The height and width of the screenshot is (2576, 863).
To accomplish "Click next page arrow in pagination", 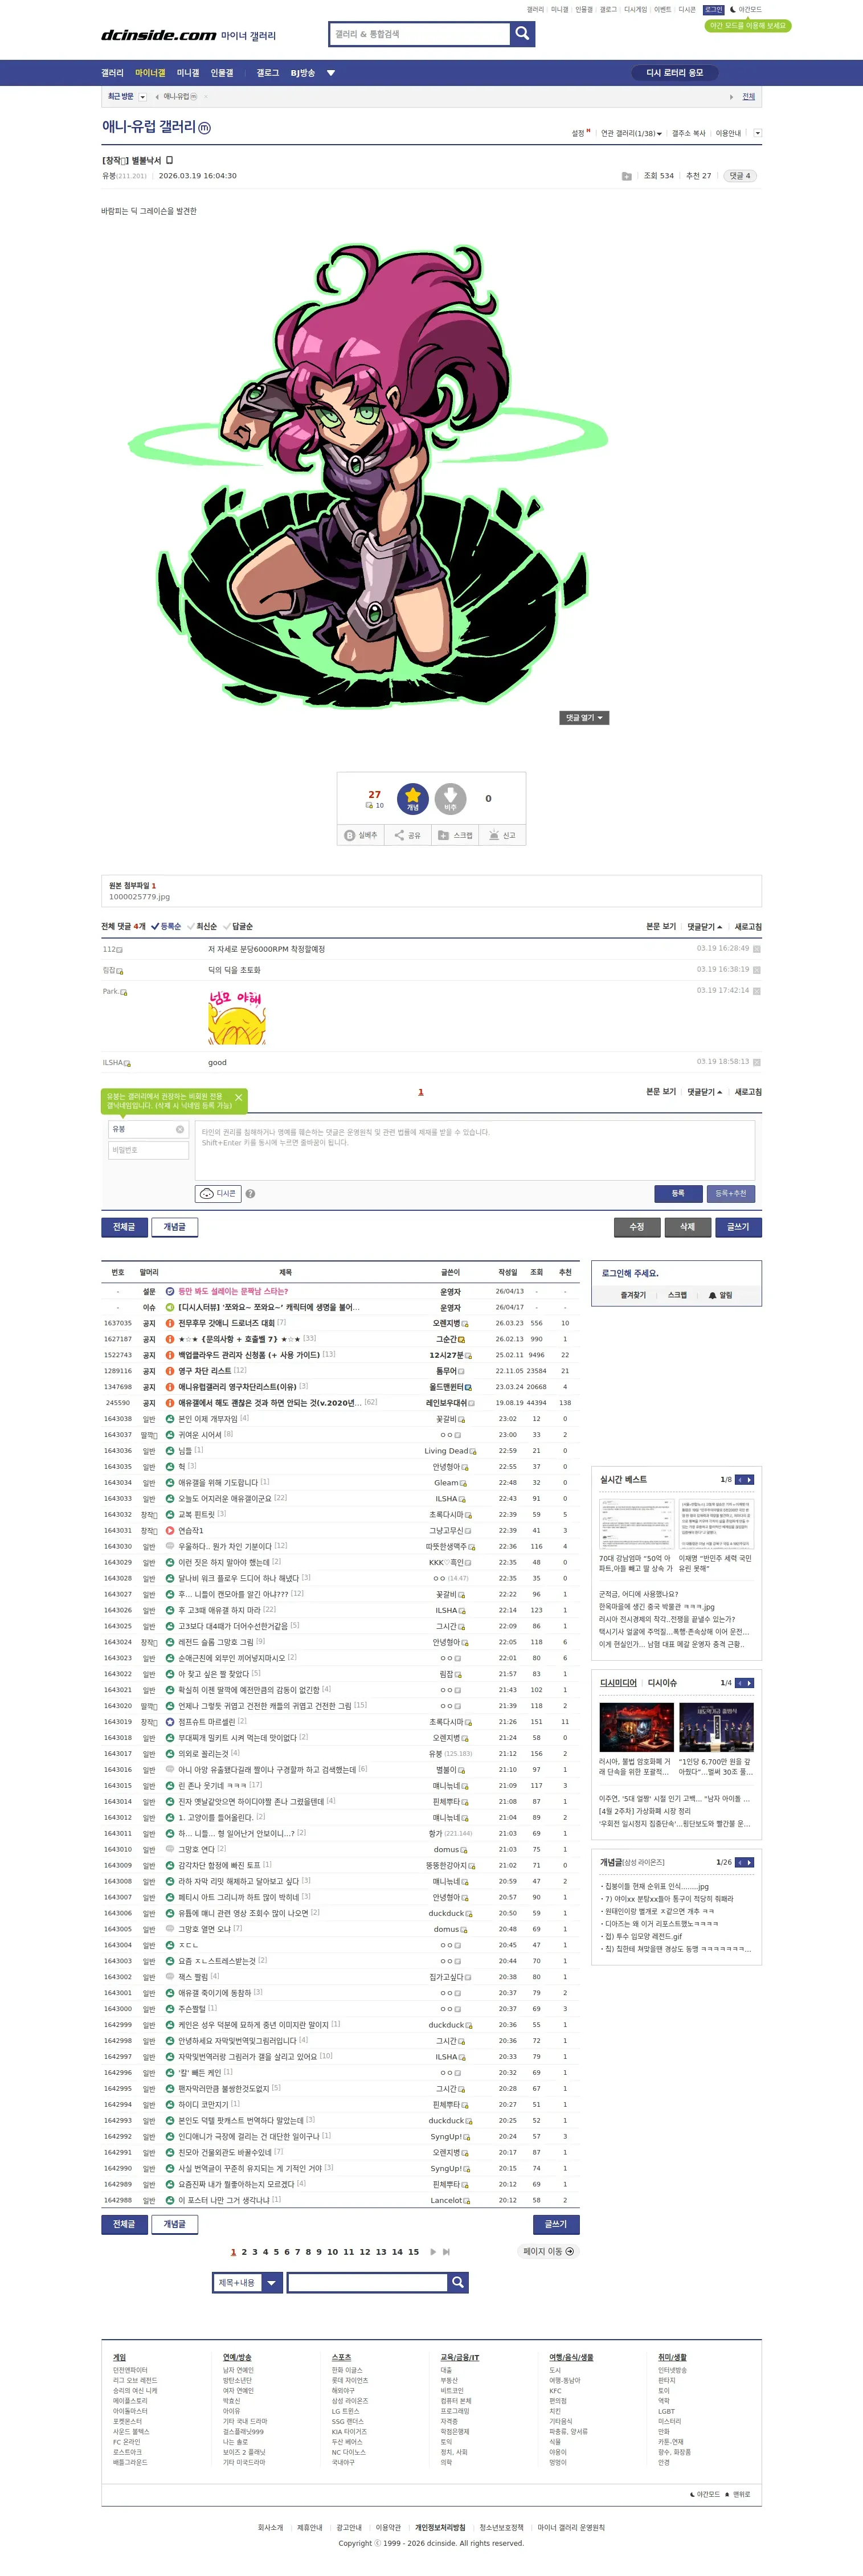I will coord(433,2251).
